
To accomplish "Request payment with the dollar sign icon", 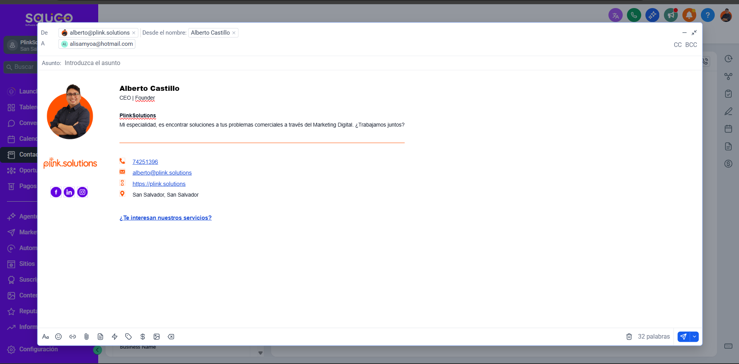I will 143,337.
